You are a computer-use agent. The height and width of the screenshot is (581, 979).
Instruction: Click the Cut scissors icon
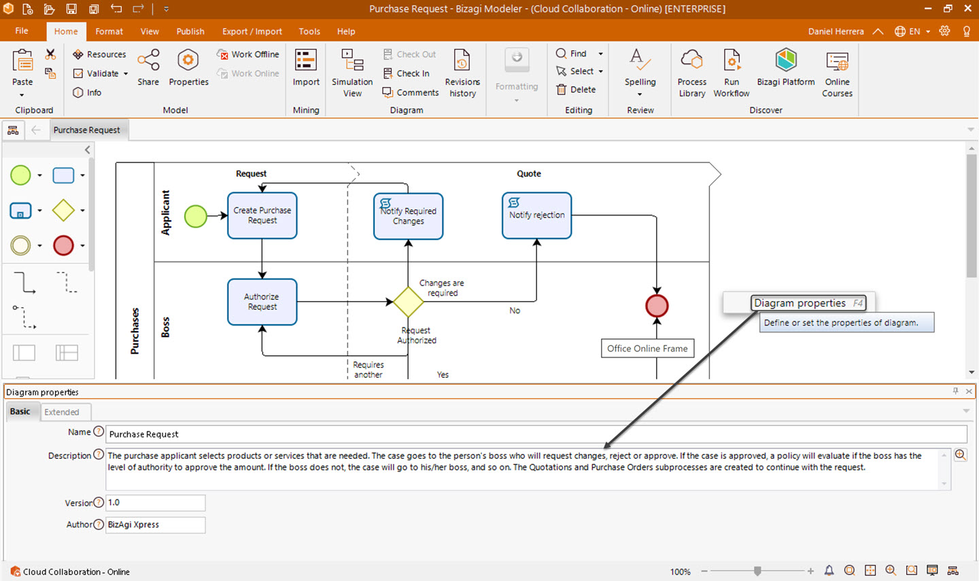click(50, 54)
